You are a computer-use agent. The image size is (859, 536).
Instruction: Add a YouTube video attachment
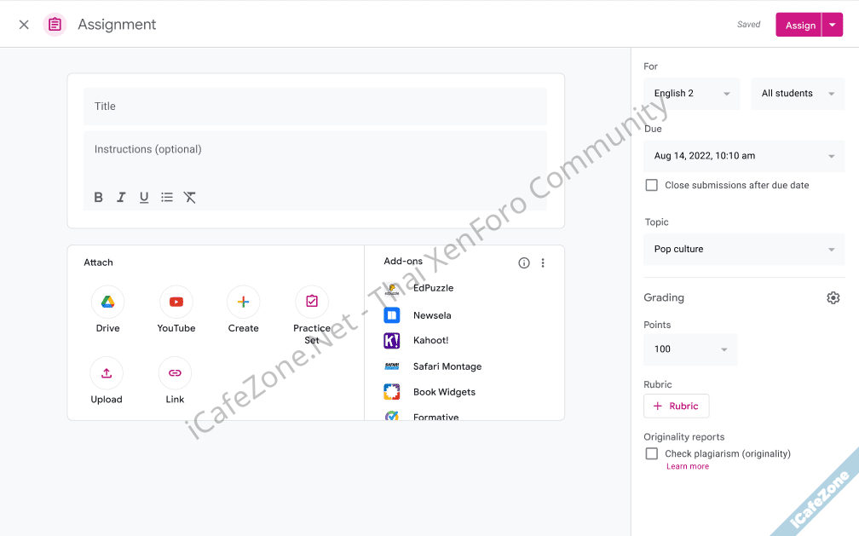coord(176,303)
